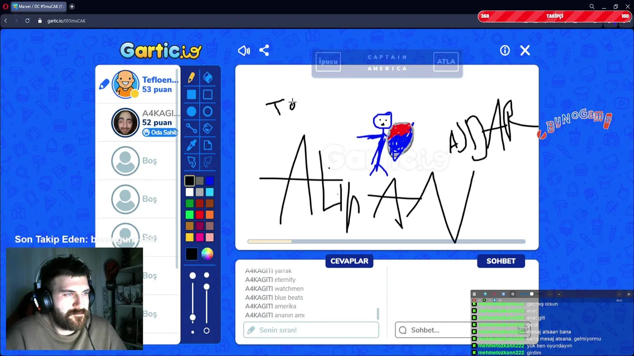Click site security lock icon

tap(40, 21)
